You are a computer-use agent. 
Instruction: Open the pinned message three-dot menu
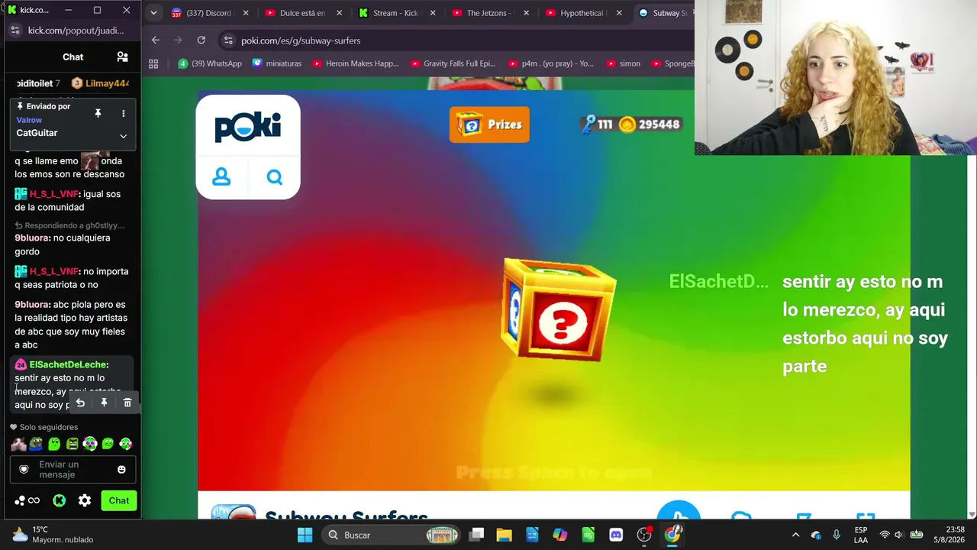[x=123, y=113]
